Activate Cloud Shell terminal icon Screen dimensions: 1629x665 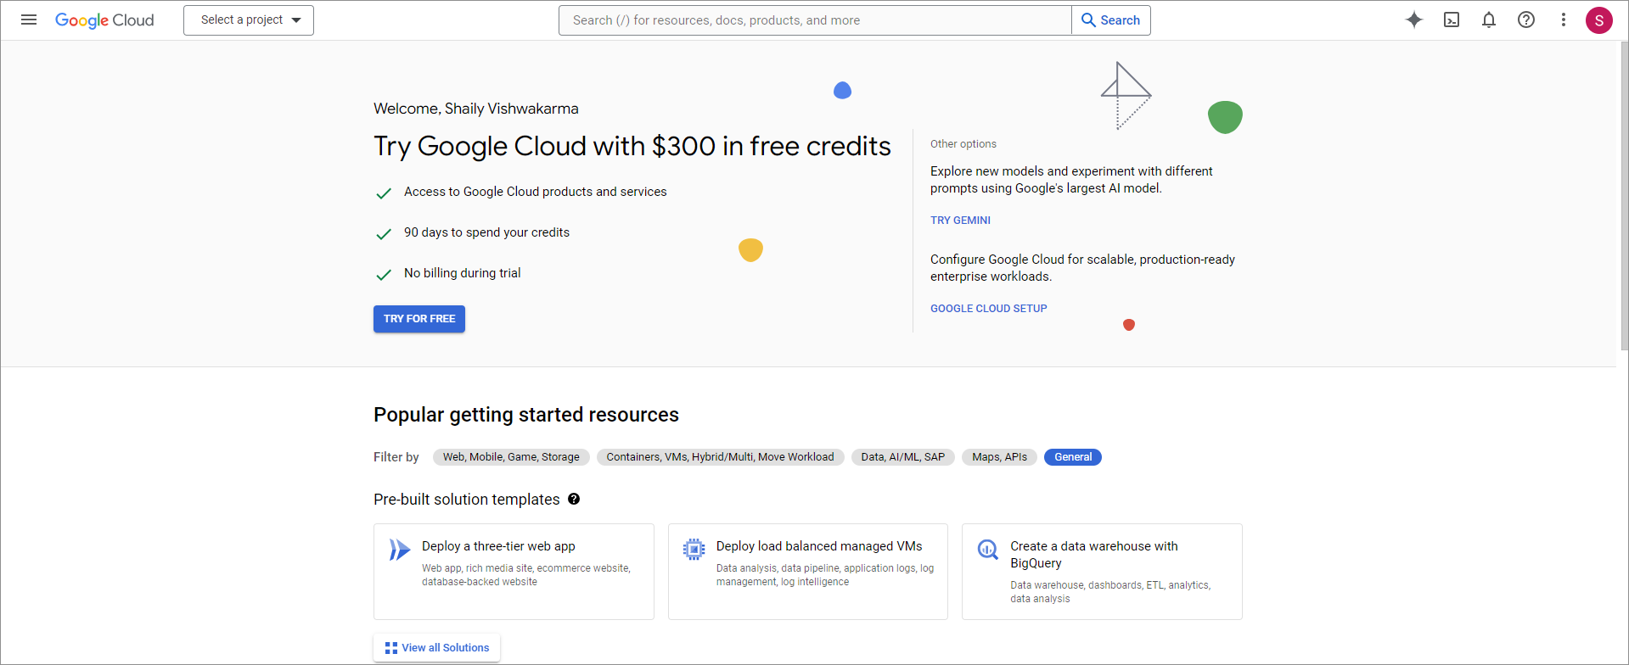[1452, 20]
